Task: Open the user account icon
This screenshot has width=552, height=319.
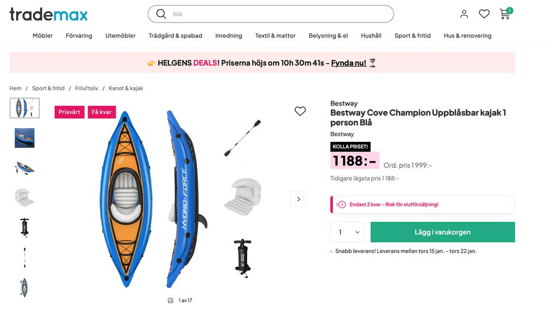Action: [464, 14]
